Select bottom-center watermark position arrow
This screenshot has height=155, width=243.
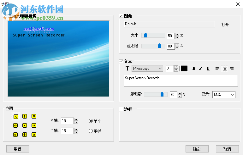[25, 135]
